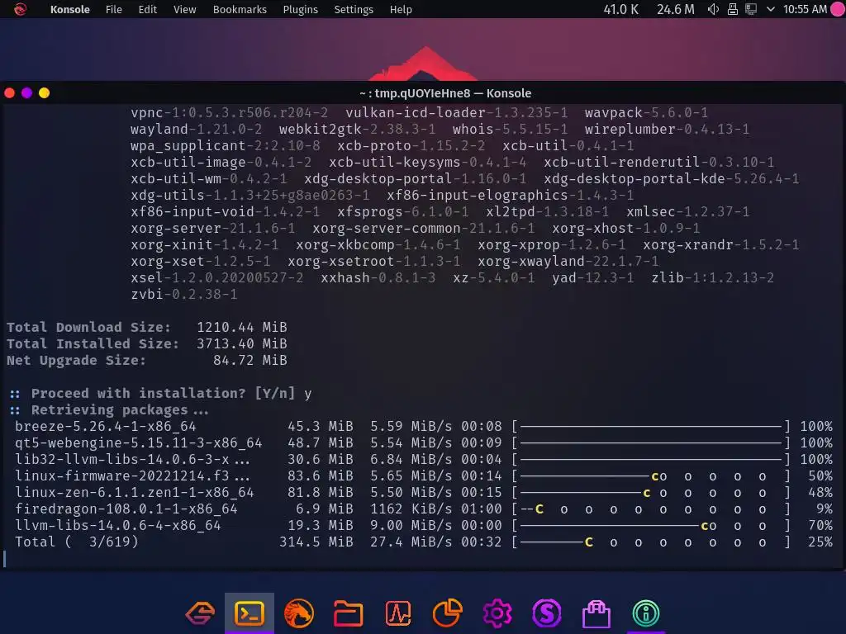Click the linux-zen-6.1.1.zen1-1 package row
The image size is (846, 634).
click(x=424, y=492)
